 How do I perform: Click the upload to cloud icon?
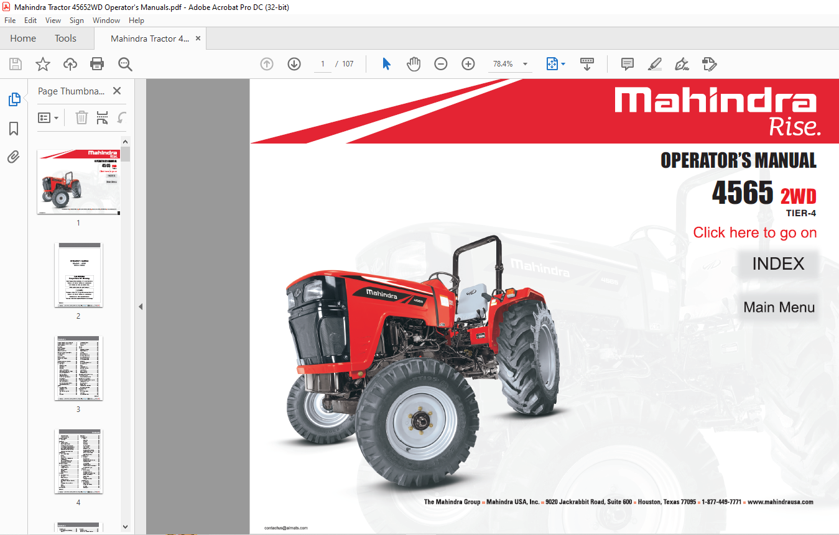point(70,64)
